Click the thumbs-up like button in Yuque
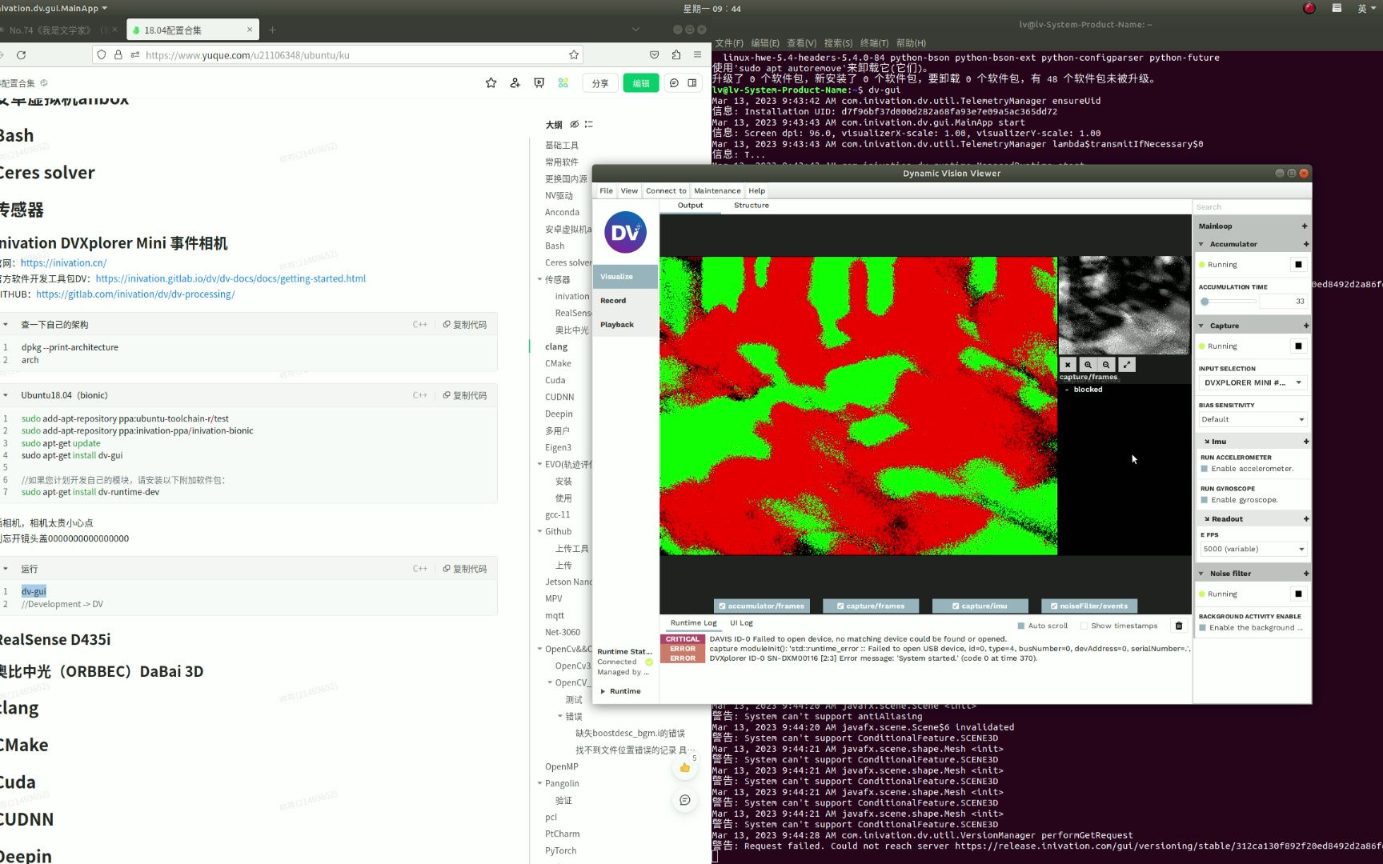Image resolution: width=1383 pixels, height=864 pixels. (685, 768)
